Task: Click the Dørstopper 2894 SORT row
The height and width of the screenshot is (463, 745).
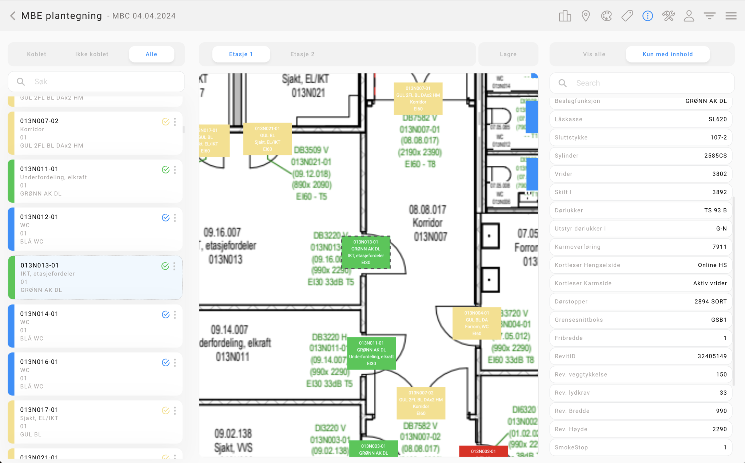Action: (641, 302)
